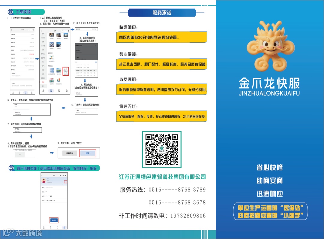This screenshot has width=324, height=239.
Task: Click the yellow box starting 服务事项清单标准透明
Action: click(x=162, y=89)
